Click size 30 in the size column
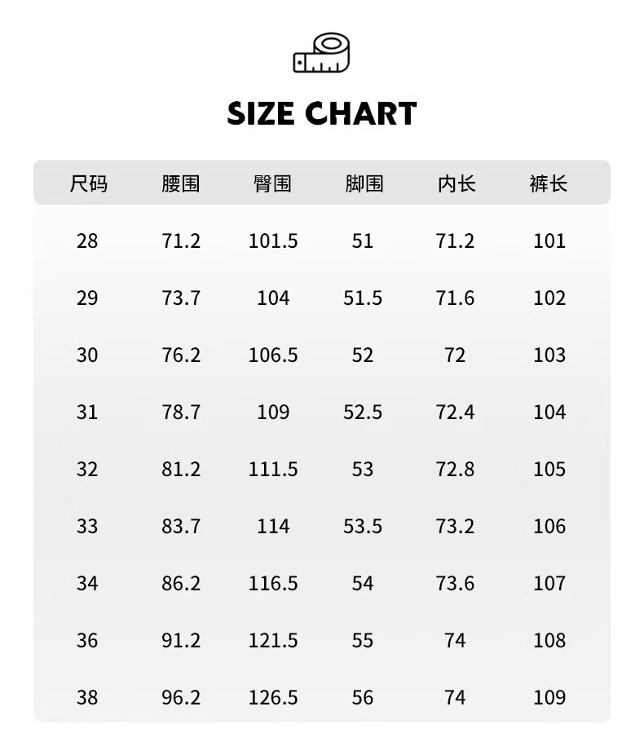This screenshot has width=644, height=733. click(87, 355)
